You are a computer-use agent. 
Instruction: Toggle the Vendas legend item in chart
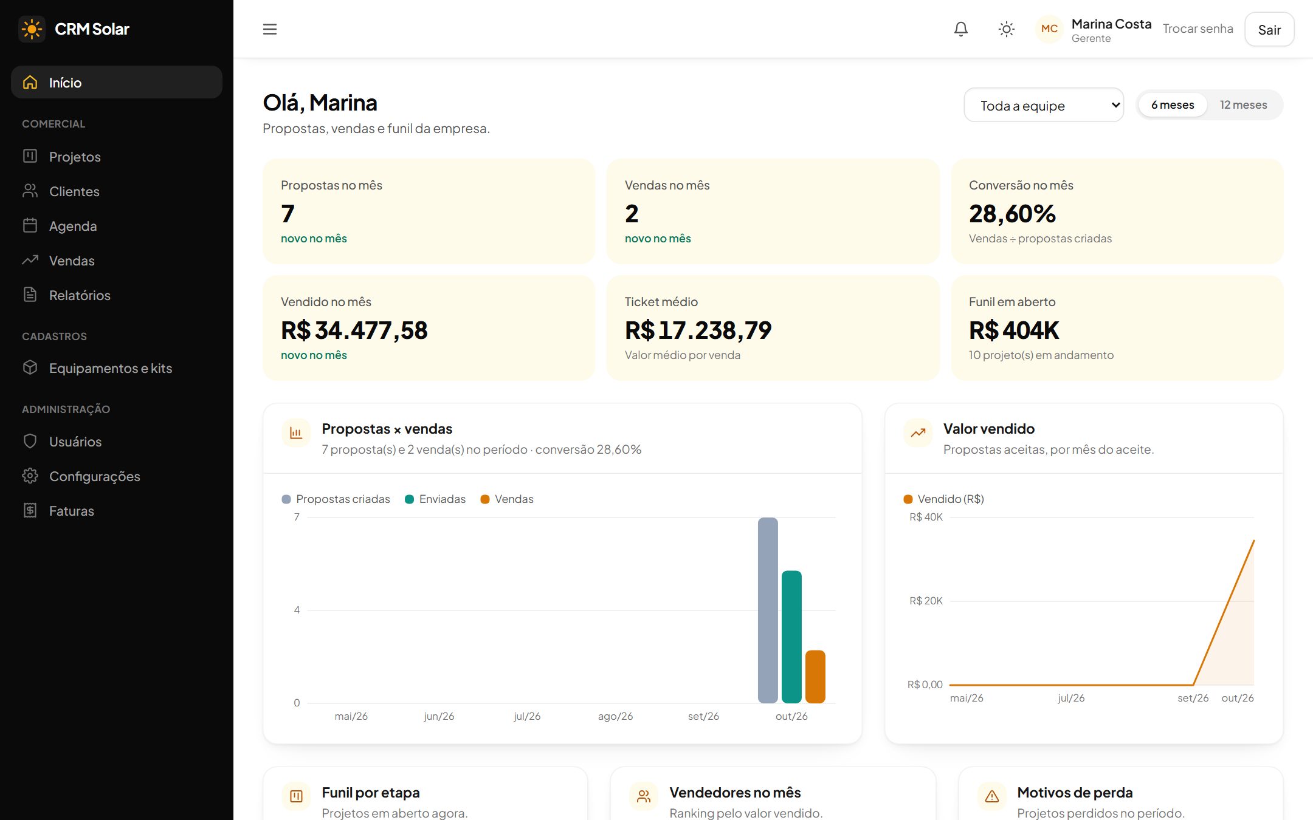coord(507,499)
